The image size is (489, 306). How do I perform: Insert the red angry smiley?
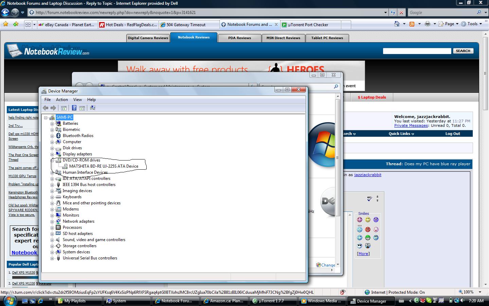[368, 230]
